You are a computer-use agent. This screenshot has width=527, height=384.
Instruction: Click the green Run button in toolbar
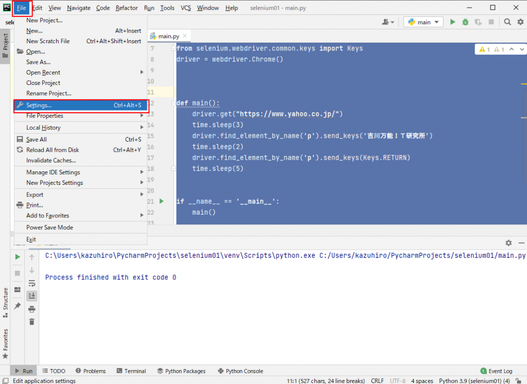tap(453, 22)
